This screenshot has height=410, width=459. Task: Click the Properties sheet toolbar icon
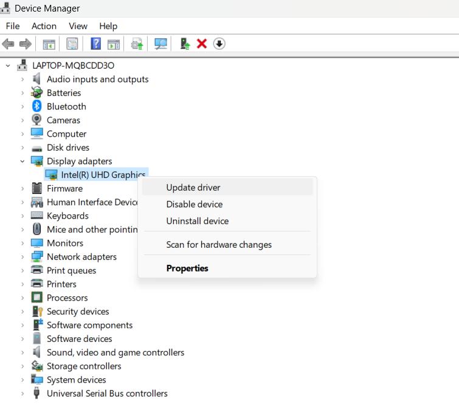72,44
